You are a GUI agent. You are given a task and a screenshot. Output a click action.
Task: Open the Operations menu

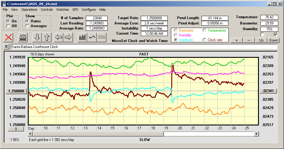[29, 10]
